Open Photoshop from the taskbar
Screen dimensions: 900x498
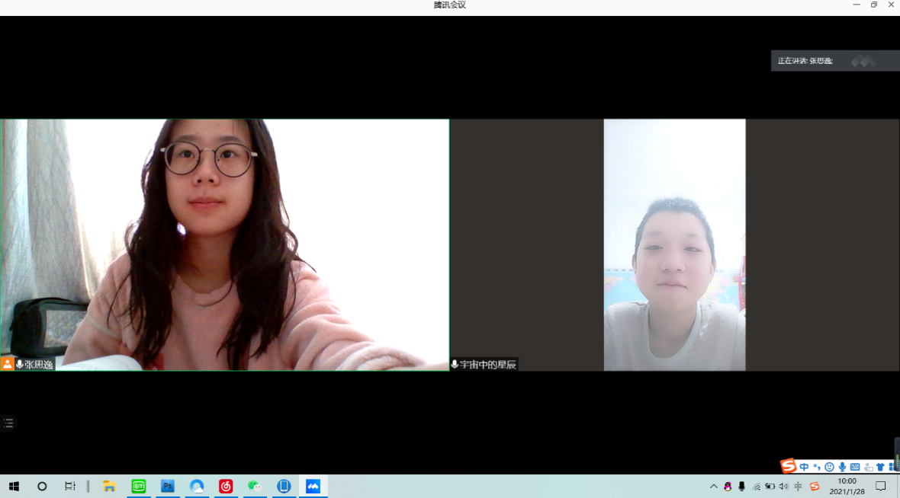click(x=168, y=487)
